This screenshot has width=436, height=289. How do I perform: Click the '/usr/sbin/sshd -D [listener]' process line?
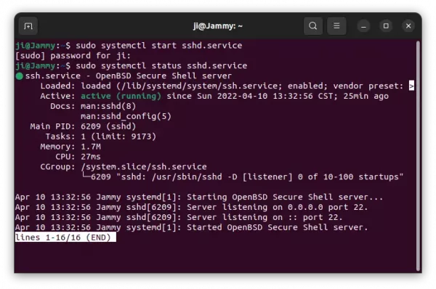click(x=222, y=177)
